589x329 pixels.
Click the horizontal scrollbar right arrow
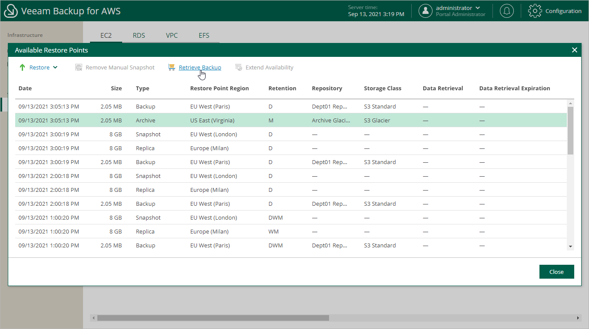578,318
